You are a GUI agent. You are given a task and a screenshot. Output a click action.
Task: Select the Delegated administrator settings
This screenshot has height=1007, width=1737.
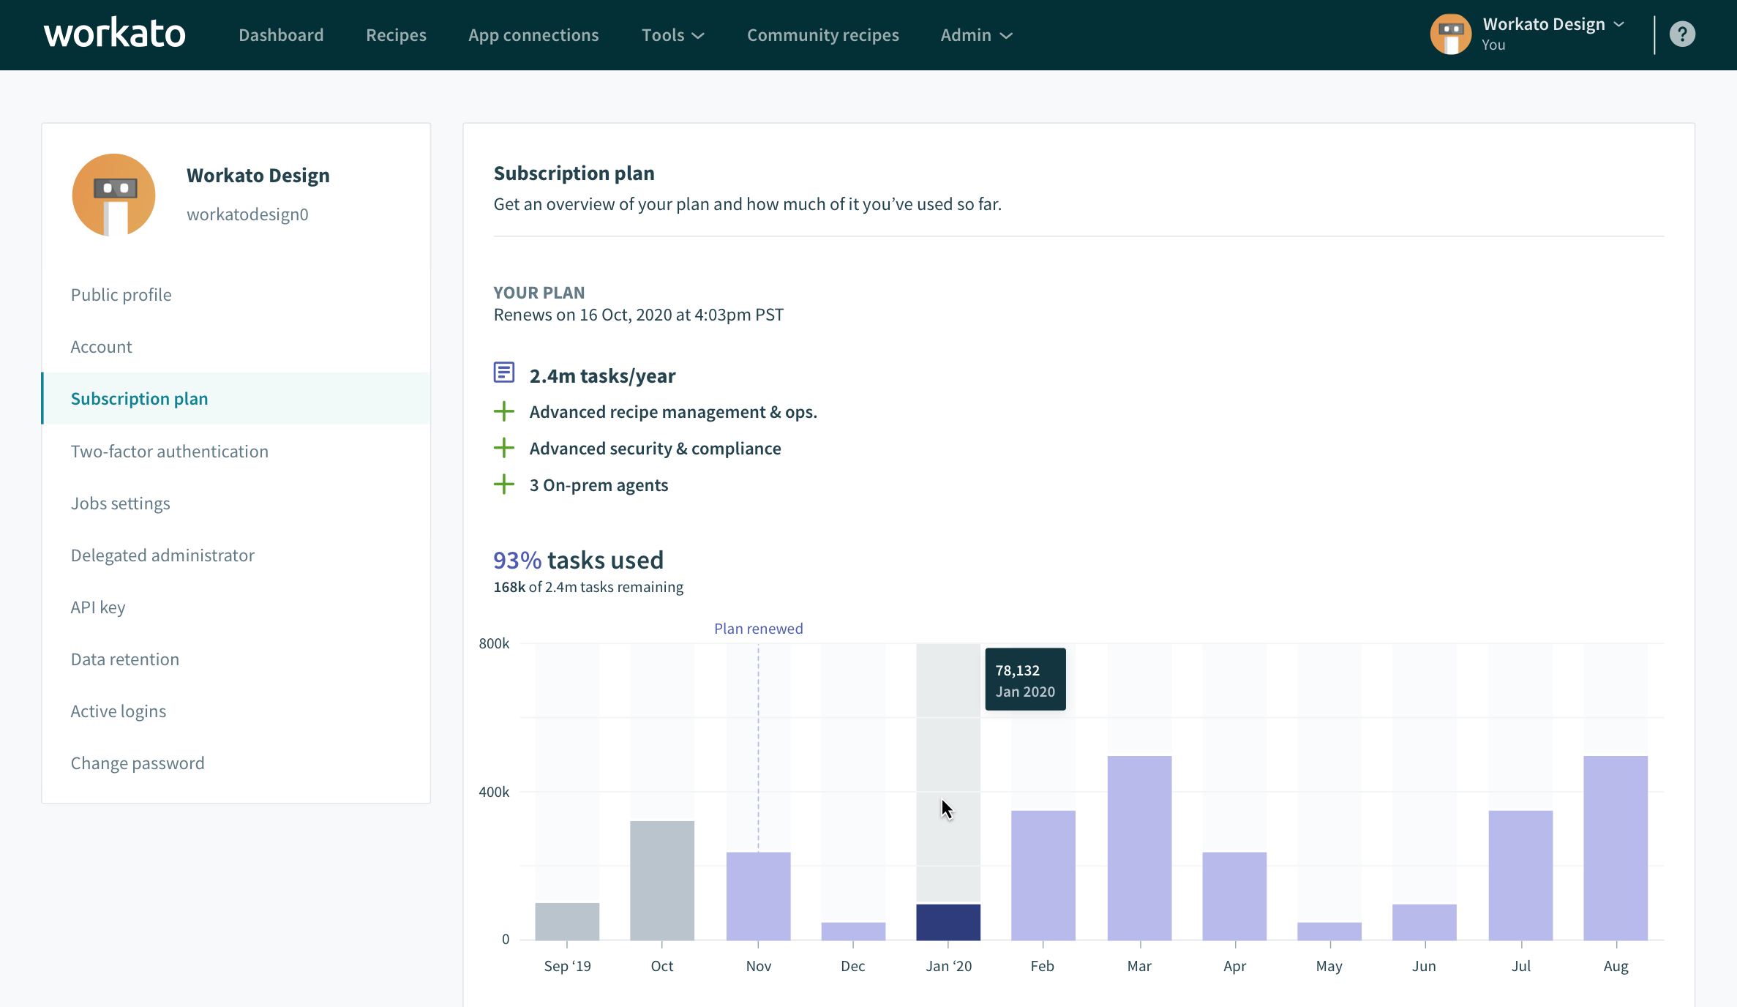click(x=162, y=554)
